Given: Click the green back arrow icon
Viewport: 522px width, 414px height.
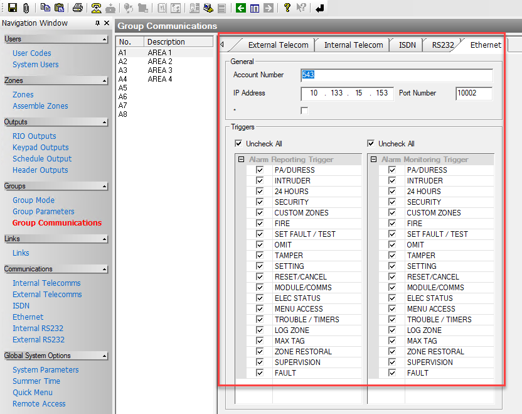Looking at the screenshot, I should click(240, 8).
